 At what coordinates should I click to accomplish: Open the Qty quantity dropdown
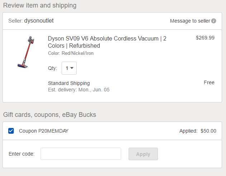pyautogui.click(x=69, y=68)
